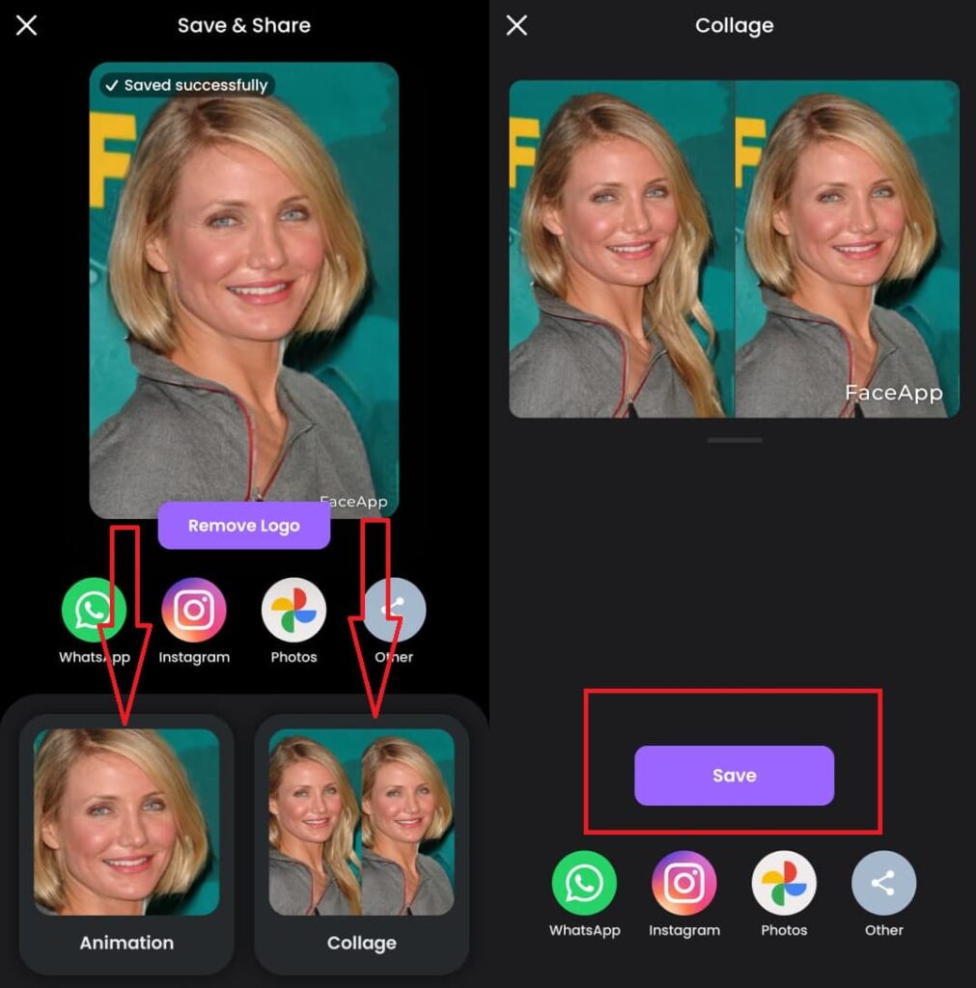976x988 pixels.
Task: Close the Collage screen
Action: click(516, 26)
